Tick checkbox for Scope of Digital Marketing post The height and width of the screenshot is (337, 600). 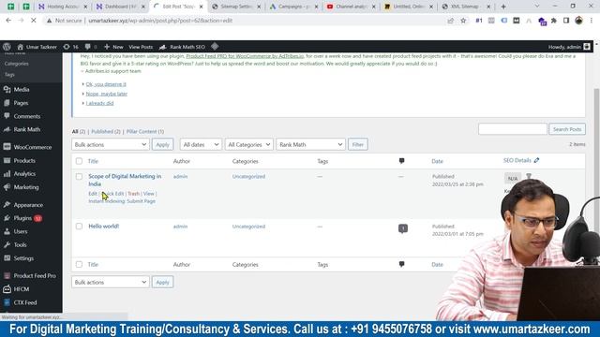[x=79, y=177]
